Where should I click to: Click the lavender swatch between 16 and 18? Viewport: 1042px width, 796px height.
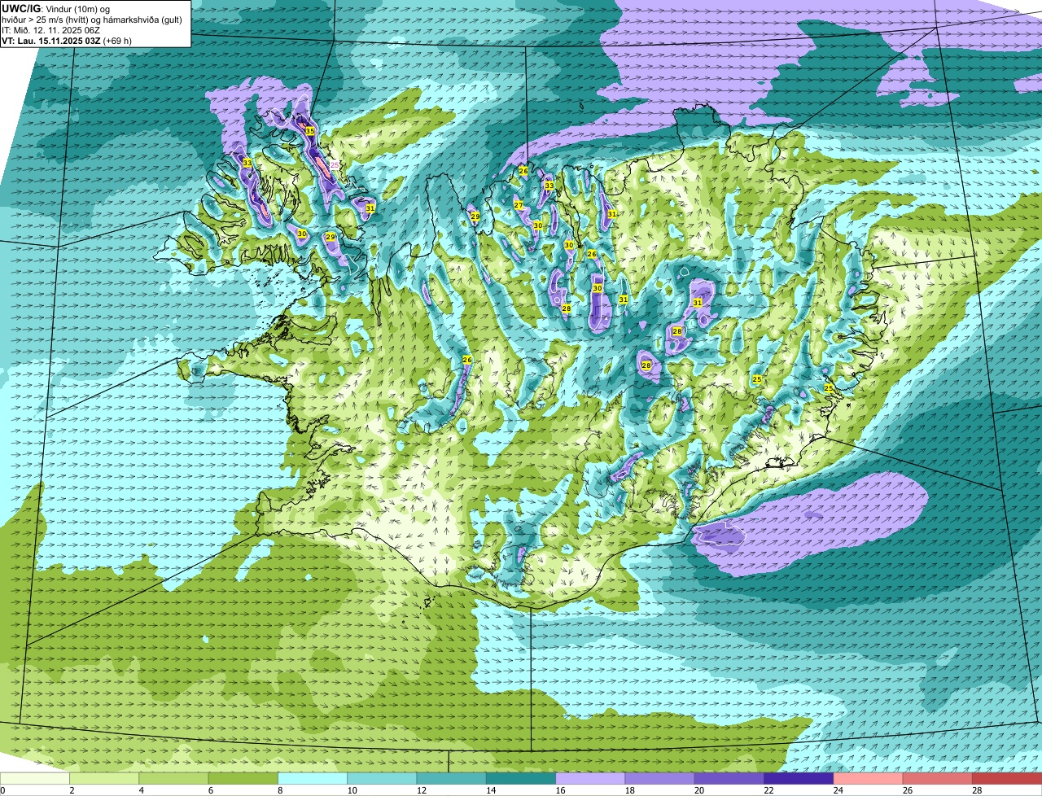(590, 779)
